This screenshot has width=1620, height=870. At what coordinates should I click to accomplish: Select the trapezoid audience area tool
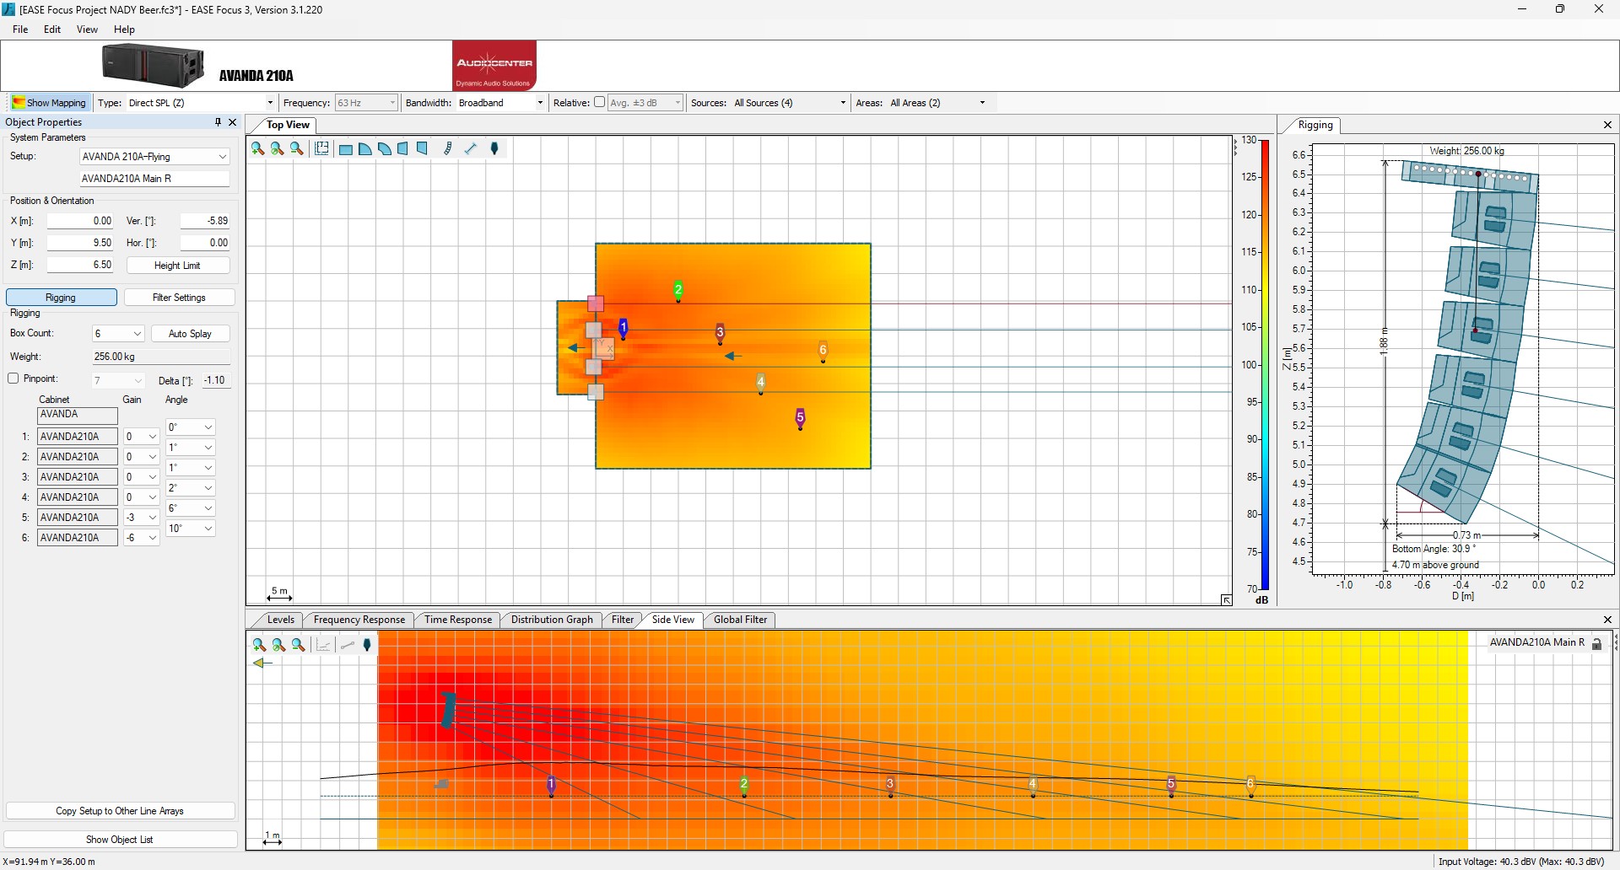pyautogui.click(x=403, y=149)
